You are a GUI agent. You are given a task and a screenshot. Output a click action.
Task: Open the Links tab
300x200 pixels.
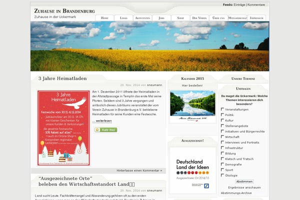[x=123, y=18]
